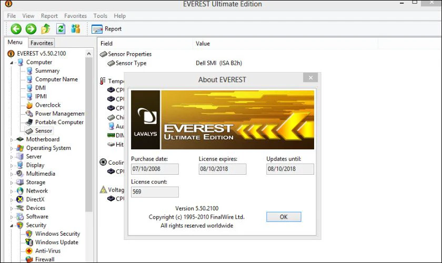Click the Server icon

pyautogui.click(x=20, y=156)
